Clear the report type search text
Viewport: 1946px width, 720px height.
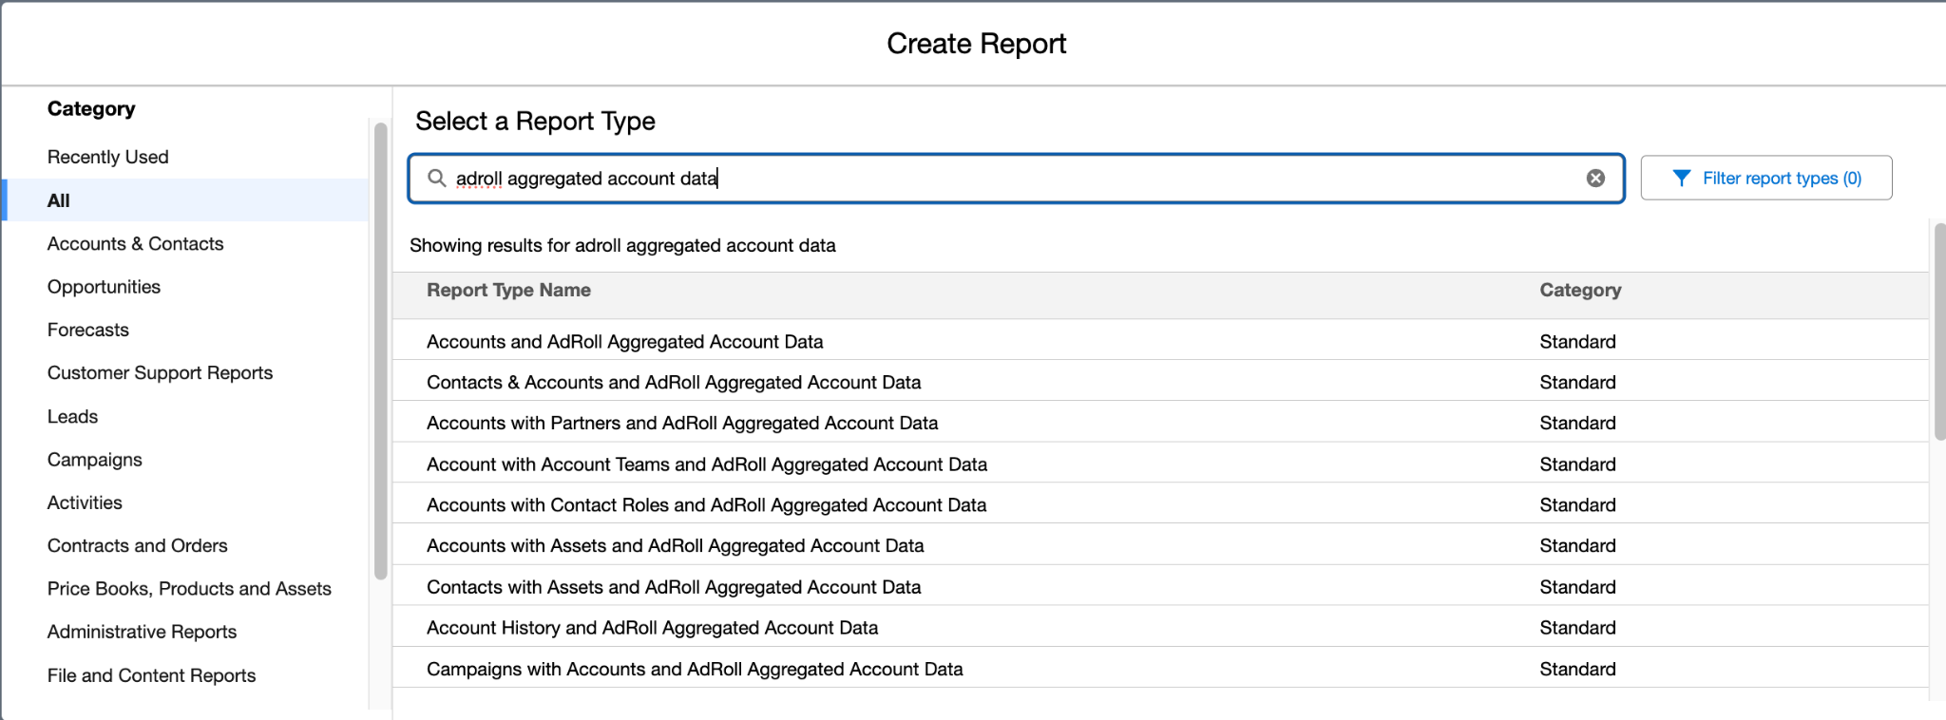tap(1595, 179)
